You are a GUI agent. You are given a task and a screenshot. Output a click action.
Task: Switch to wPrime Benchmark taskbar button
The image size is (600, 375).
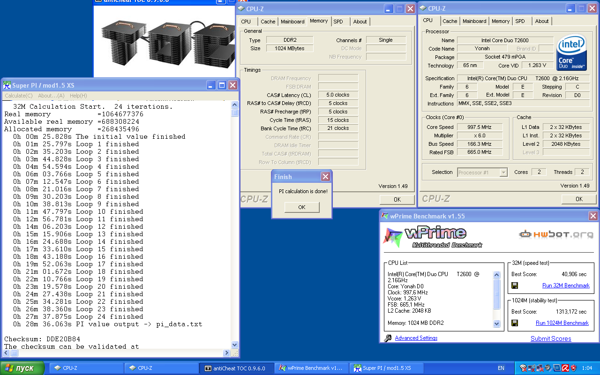pos(311,368)
